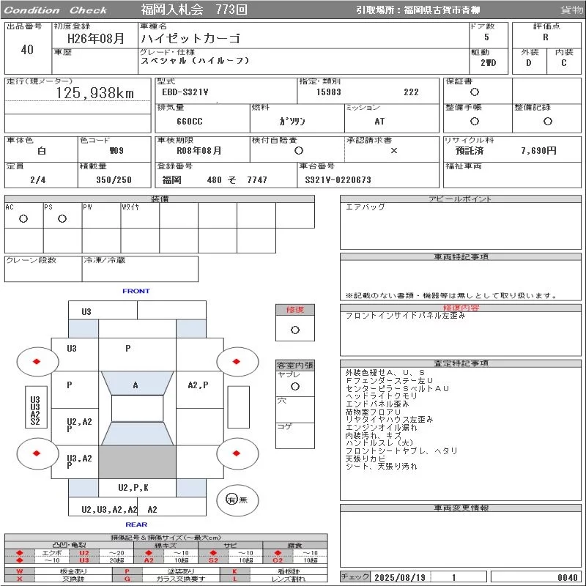Toggle the AC equipment circle
586x586 pixels.
tap(23, 218)
